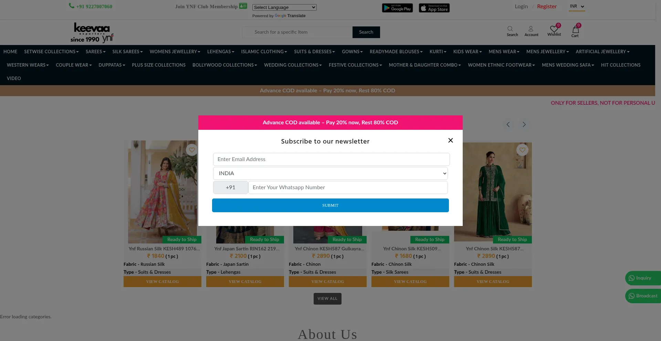Focus the Enter Email Address field
Viewport: 661px width, 341px height.
point(332,159)
